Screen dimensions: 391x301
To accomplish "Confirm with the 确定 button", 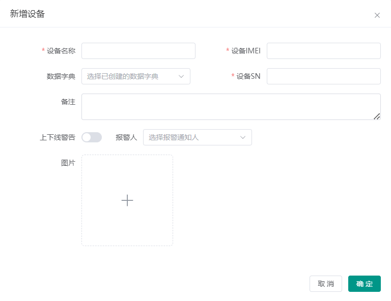I will pos(365,284).
